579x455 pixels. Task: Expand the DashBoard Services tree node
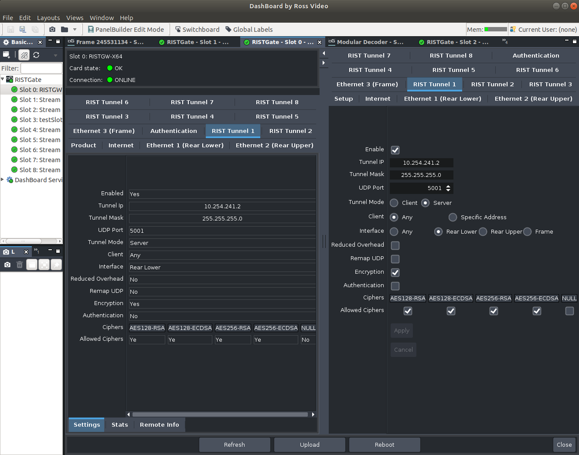click(x=3, y=180)
